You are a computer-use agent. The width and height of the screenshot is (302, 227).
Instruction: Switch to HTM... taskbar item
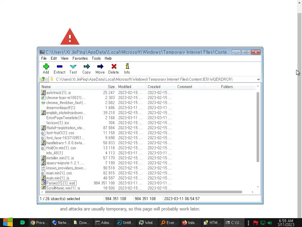[x=213, y=223]
